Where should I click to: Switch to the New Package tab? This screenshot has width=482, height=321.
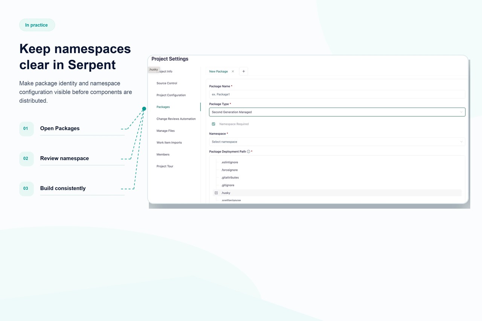click(218, 72)
